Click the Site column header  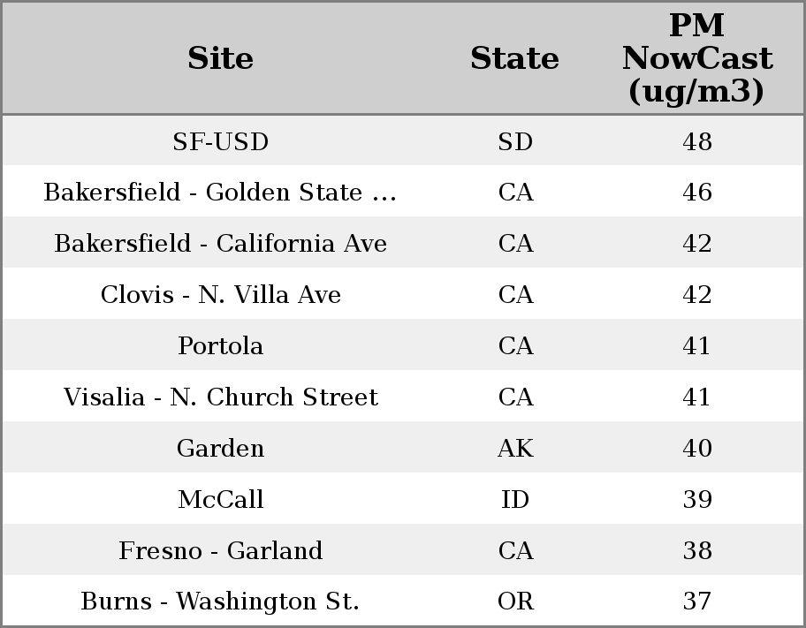pyautogui.click(x=220, y=58)
